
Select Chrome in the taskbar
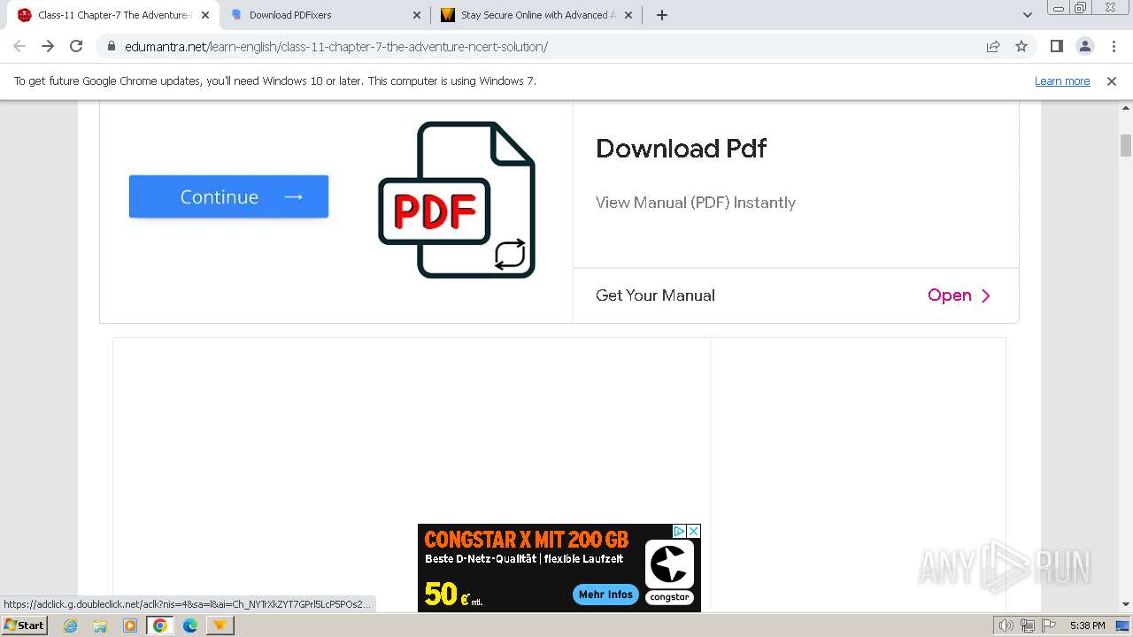(x=160, y=625)
